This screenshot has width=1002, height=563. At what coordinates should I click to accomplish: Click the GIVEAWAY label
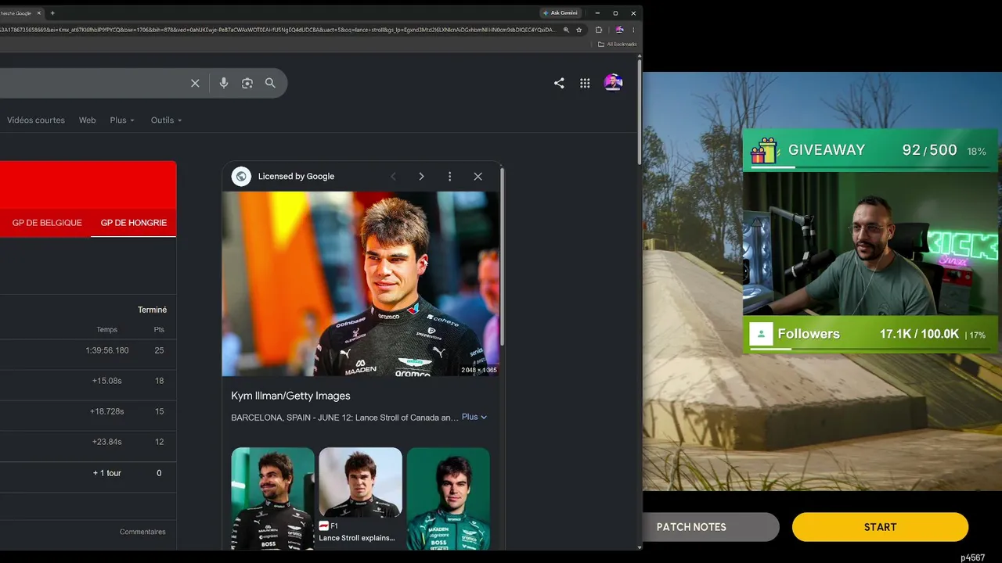coord(827,150)
